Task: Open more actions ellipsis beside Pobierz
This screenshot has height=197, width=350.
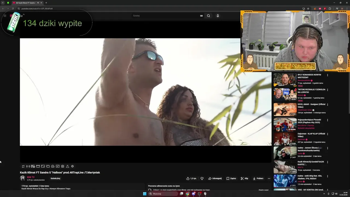Action: (269, 178)
